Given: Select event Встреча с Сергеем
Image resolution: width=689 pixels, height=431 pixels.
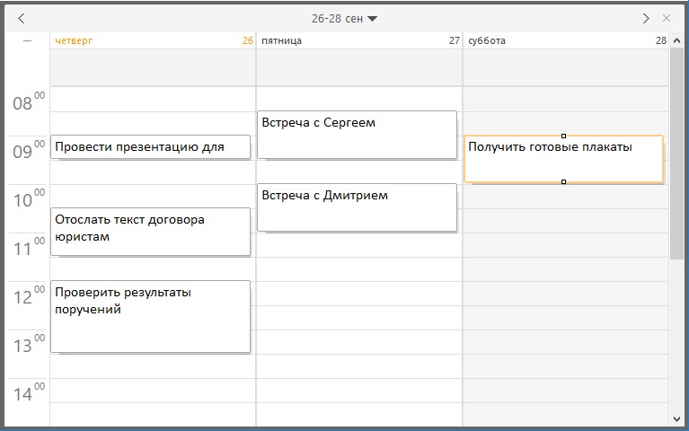Looking at the screenshot, I should tap(357, 135).
